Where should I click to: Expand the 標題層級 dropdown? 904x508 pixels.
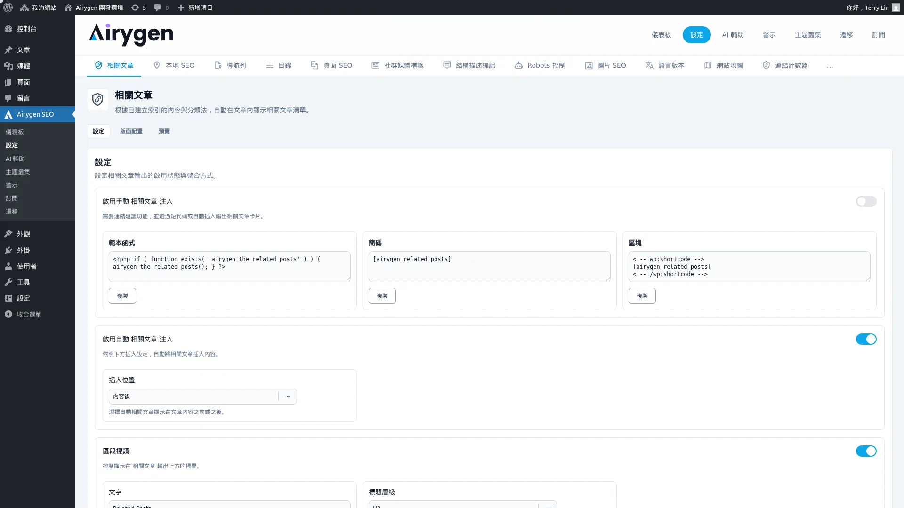point(462,504)
